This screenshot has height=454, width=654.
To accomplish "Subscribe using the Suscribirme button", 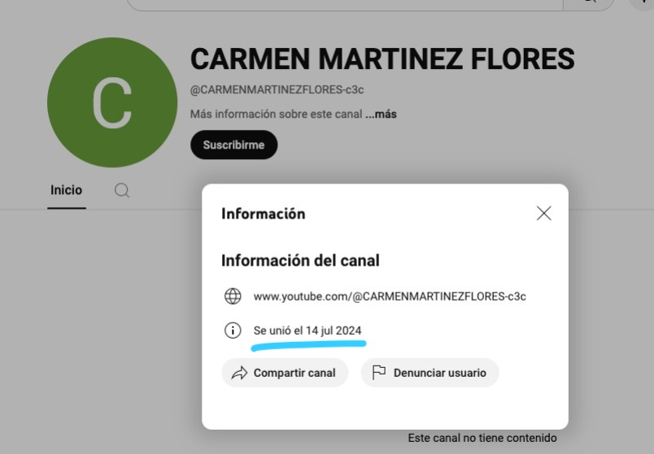I will 233,145.
